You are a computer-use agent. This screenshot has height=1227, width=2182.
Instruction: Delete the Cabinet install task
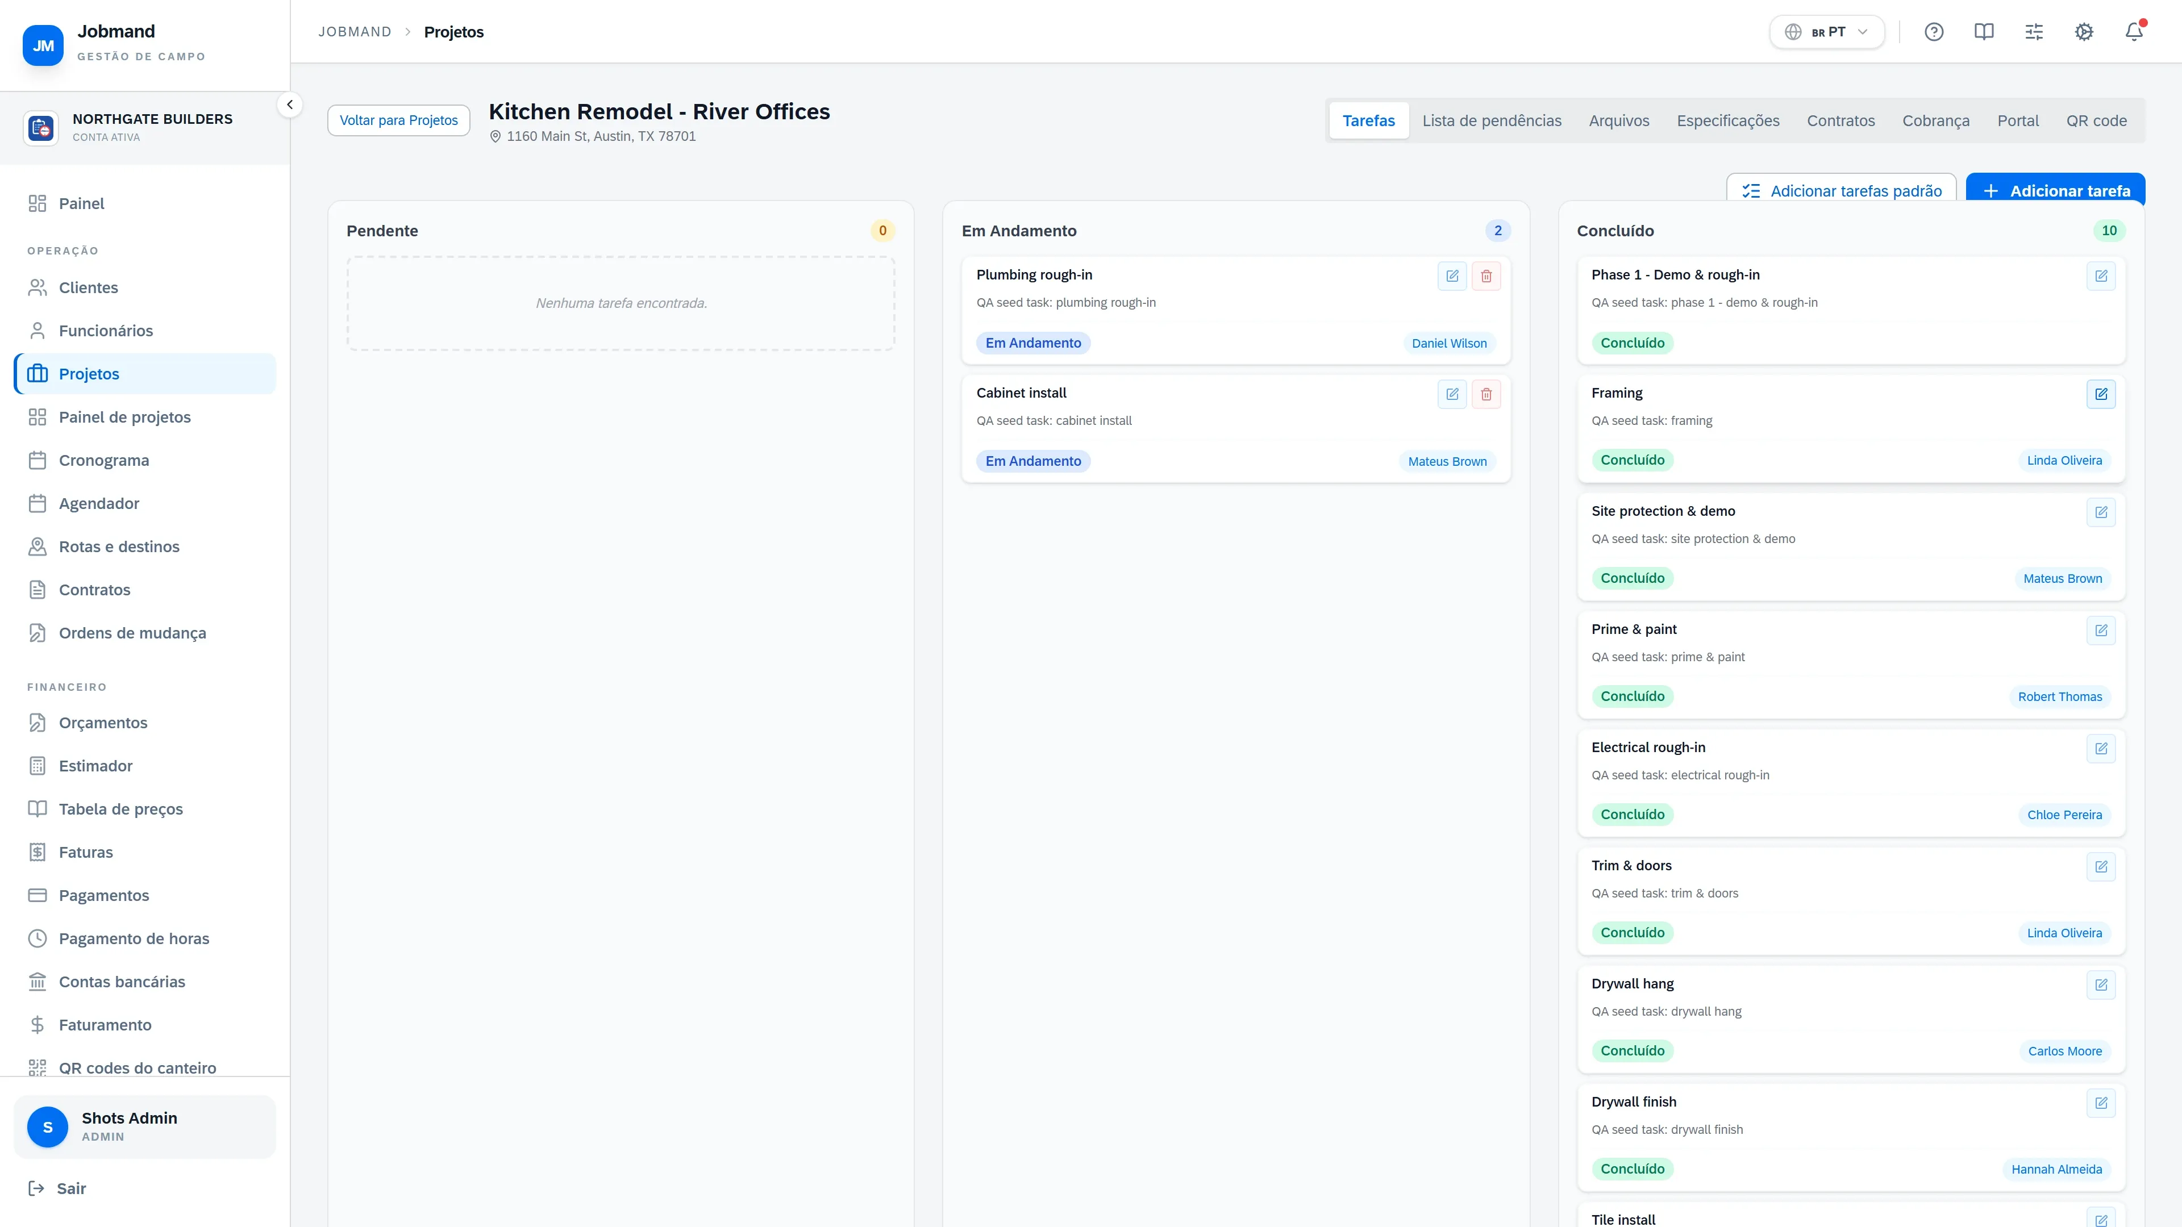click(x=1486, y=394)
